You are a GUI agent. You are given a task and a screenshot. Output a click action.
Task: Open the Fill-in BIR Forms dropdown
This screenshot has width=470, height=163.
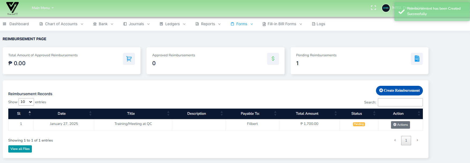tap(282, 24)
